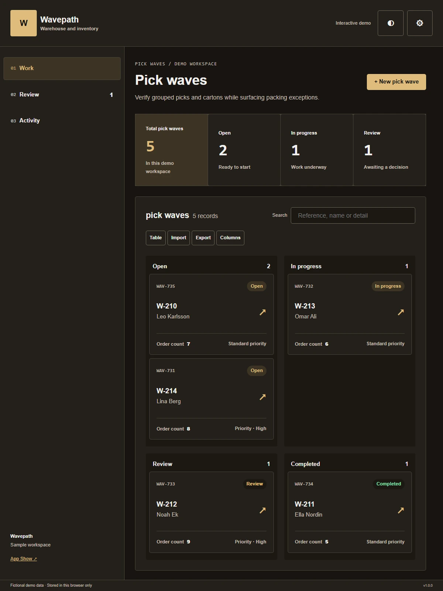Click the WAV-732 reference text

[x=304, y=286]
